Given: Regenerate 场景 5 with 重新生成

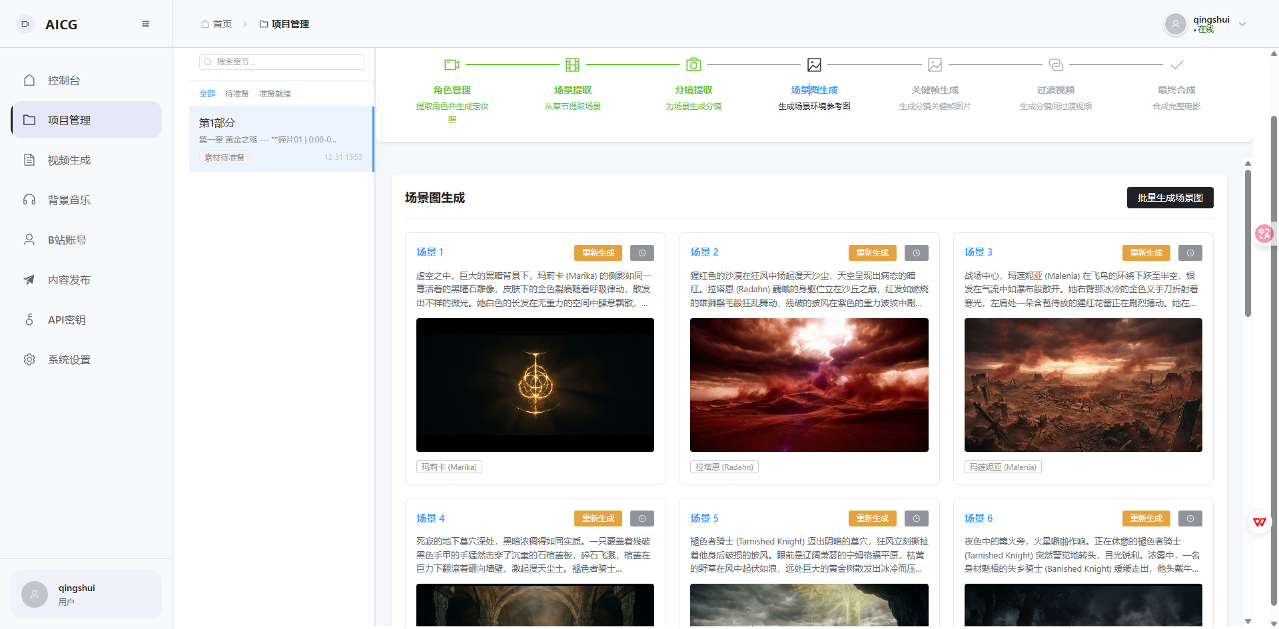Looking at the screenshot, I should (x=873, y=519).
